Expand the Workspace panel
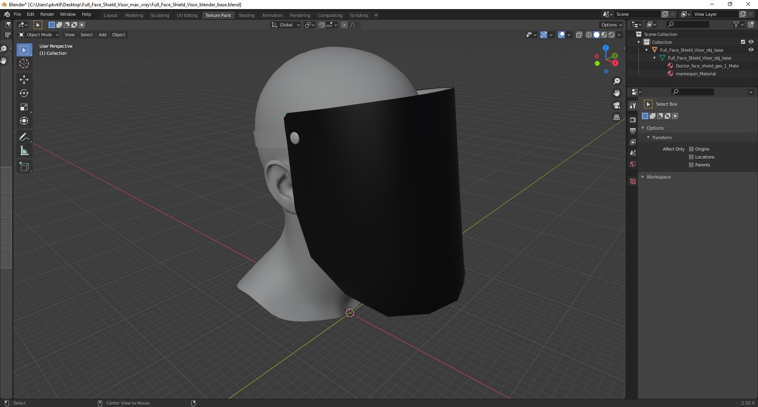The width and height of the screenshot is (758, 407). coord(643,177)
